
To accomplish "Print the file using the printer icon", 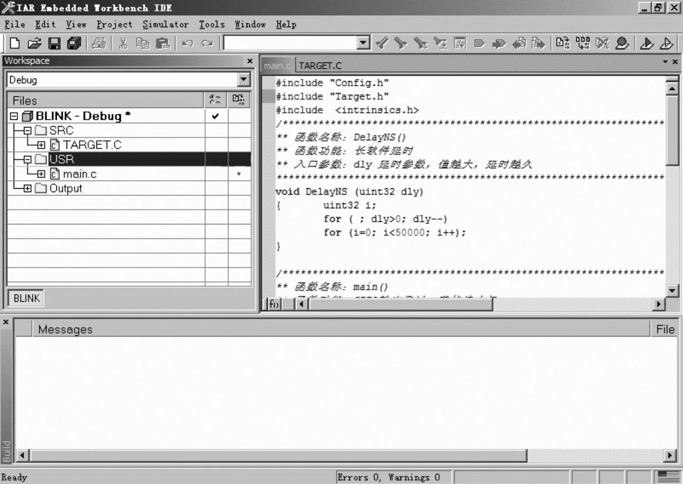I will click(x=99, y=44).
